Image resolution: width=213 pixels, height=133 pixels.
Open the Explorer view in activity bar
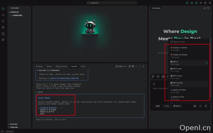coord(3,9)
